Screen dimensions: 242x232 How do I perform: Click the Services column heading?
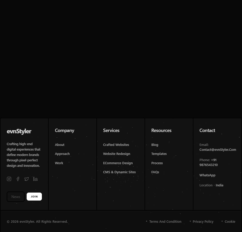111,130
